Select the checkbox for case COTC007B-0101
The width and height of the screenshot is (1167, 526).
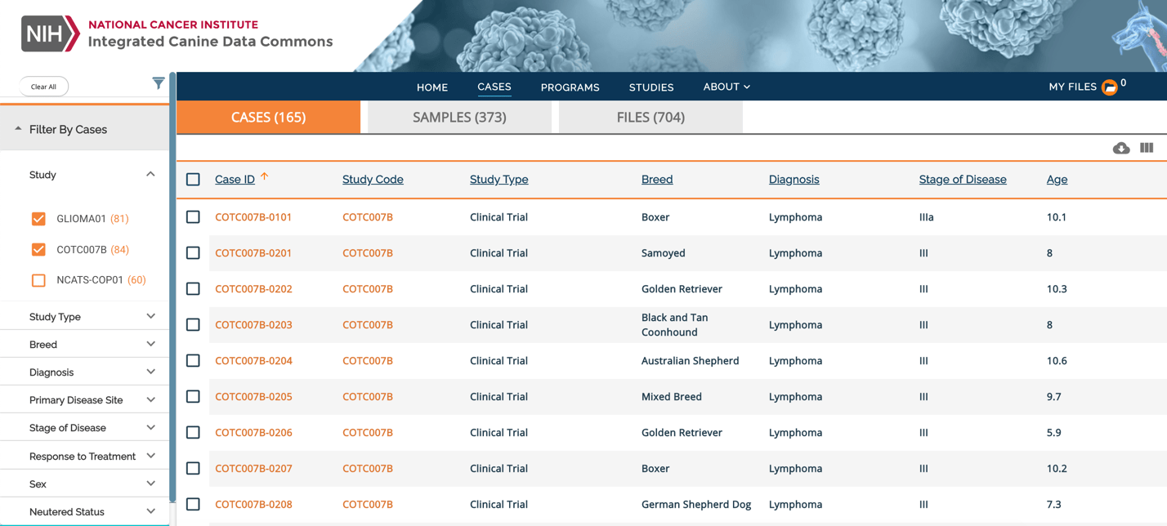point(193,216)
